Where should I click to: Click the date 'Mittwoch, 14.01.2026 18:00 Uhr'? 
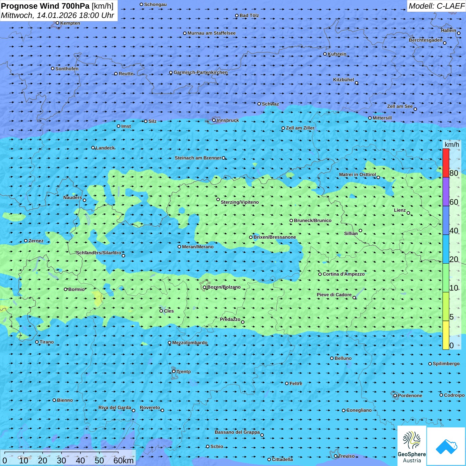point(58,15)
